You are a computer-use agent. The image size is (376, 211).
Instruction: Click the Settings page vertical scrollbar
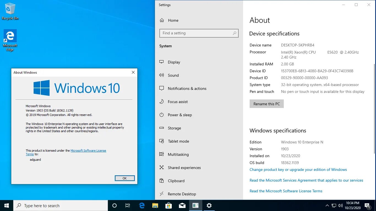pyautogui.click(x=374, y=109)
